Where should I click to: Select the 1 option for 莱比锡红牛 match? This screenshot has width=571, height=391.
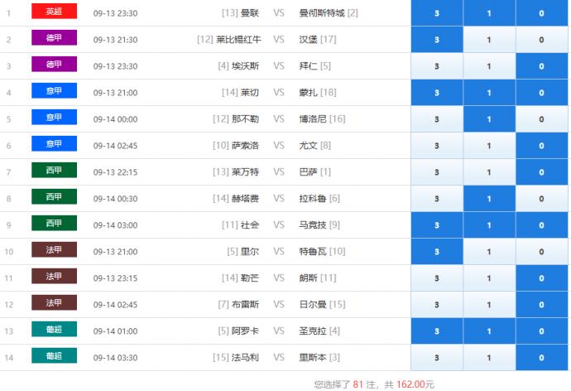click(489, 40)
